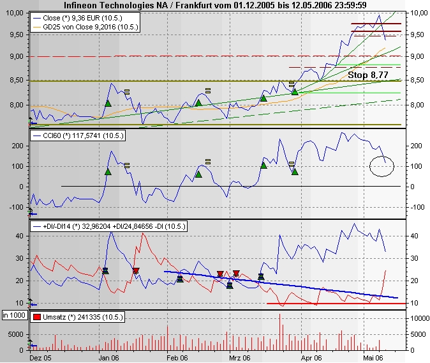The image size is (430, 363).
Task: Click February green triangle on price chart
Action: click(x=198, y=103)
